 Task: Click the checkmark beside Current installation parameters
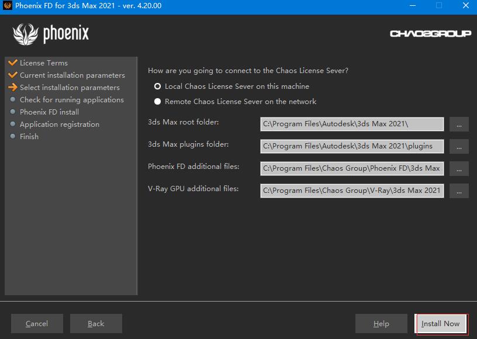point(13,74)
